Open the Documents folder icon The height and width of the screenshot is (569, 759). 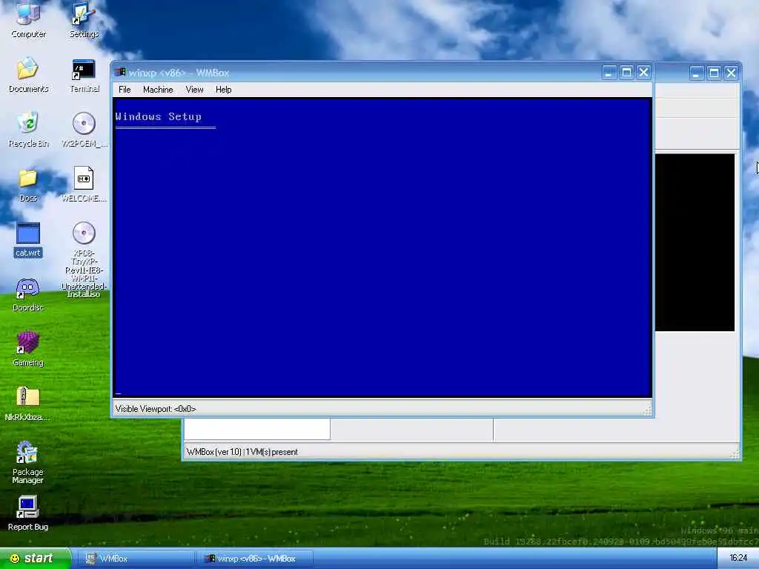pos(28,75)
